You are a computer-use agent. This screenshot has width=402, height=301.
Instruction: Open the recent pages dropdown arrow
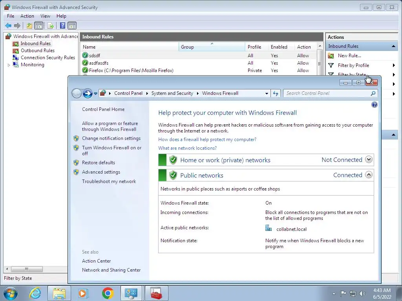pos(95,94)
